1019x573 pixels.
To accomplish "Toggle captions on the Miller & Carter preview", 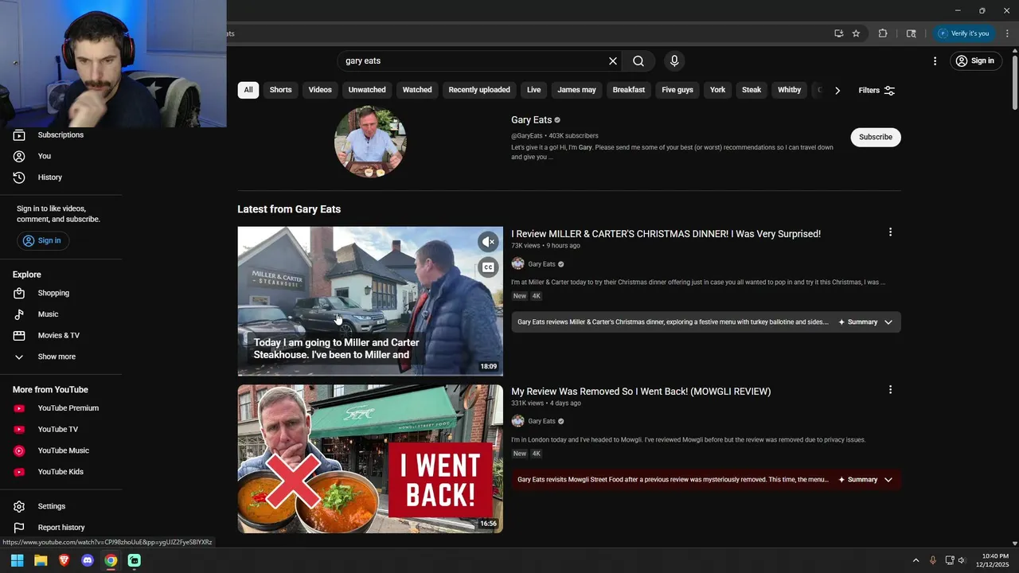I will tap(488, 267).
